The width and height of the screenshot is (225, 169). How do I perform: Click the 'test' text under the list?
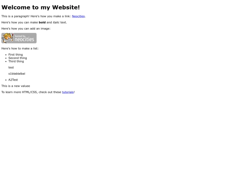coord(11,68)
